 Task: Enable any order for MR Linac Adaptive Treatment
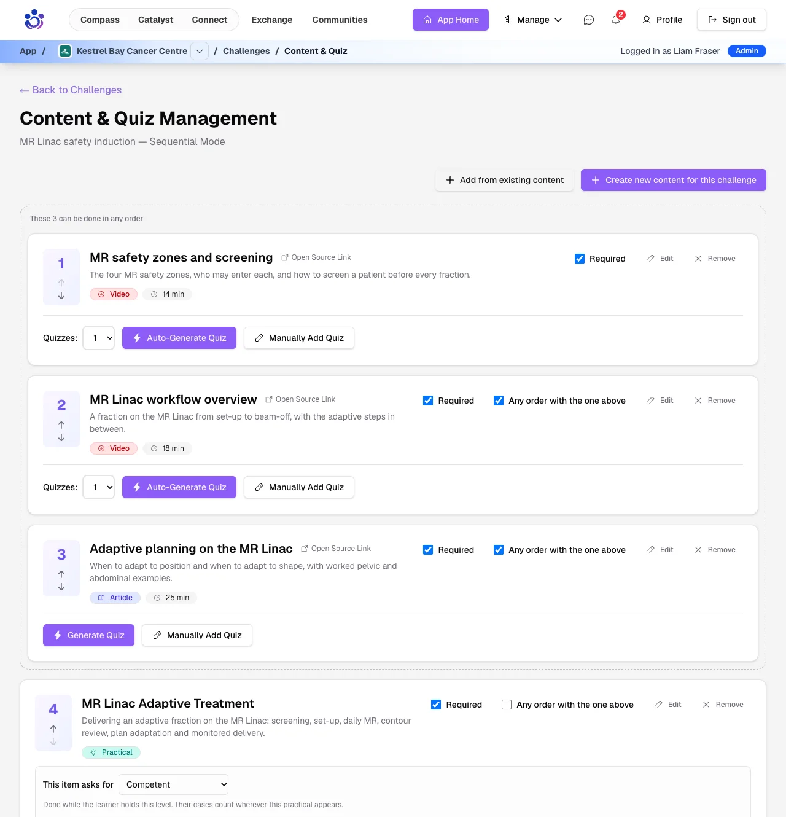[x=507, y=705]
